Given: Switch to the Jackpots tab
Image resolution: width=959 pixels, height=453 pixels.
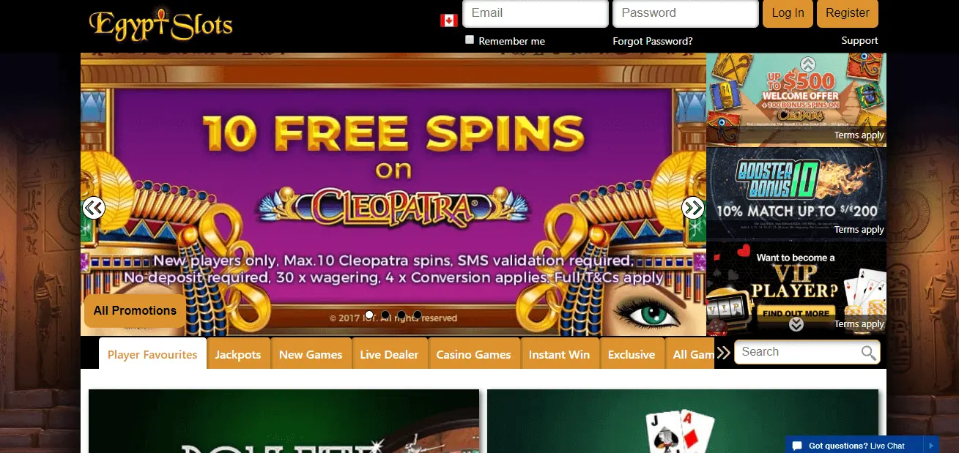Looking at the screenshot, I should pos(238,354).
